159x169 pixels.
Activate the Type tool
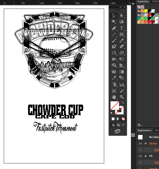tap(122, 28)
